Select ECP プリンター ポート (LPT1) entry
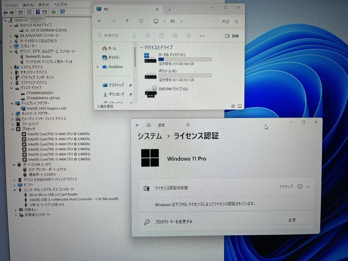The width and height of the screenshot is (348, 261). coord(47,169)
